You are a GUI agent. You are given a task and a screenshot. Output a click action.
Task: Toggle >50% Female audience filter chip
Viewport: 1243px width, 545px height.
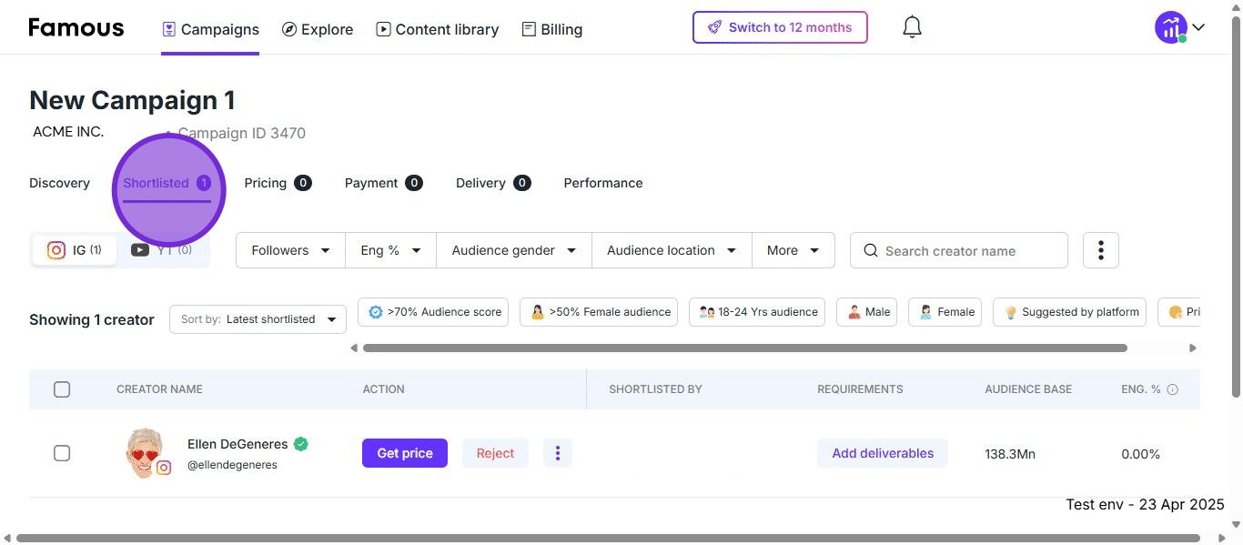coord(599,312)
